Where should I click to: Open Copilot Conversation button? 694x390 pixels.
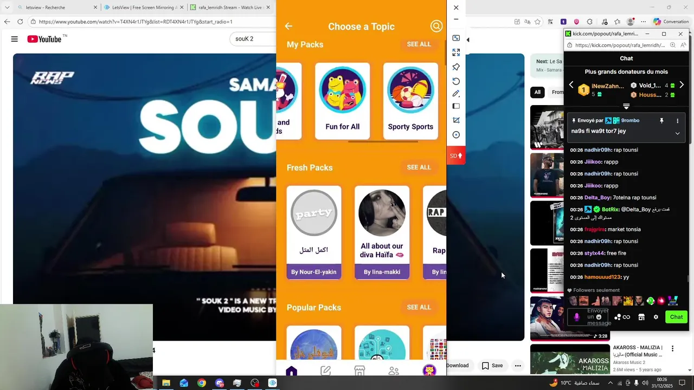[x=671, y=22]
